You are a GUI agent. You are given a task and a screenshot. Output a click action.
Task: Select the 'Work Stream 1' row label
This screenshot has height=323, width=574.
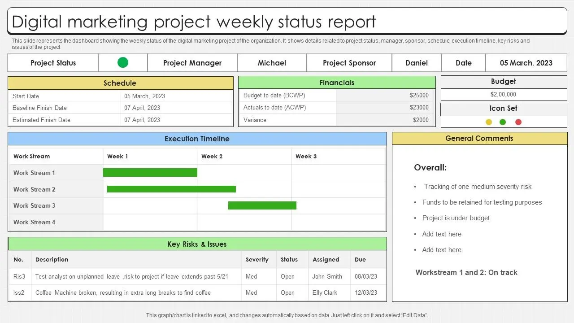click(x=34, y=173)
